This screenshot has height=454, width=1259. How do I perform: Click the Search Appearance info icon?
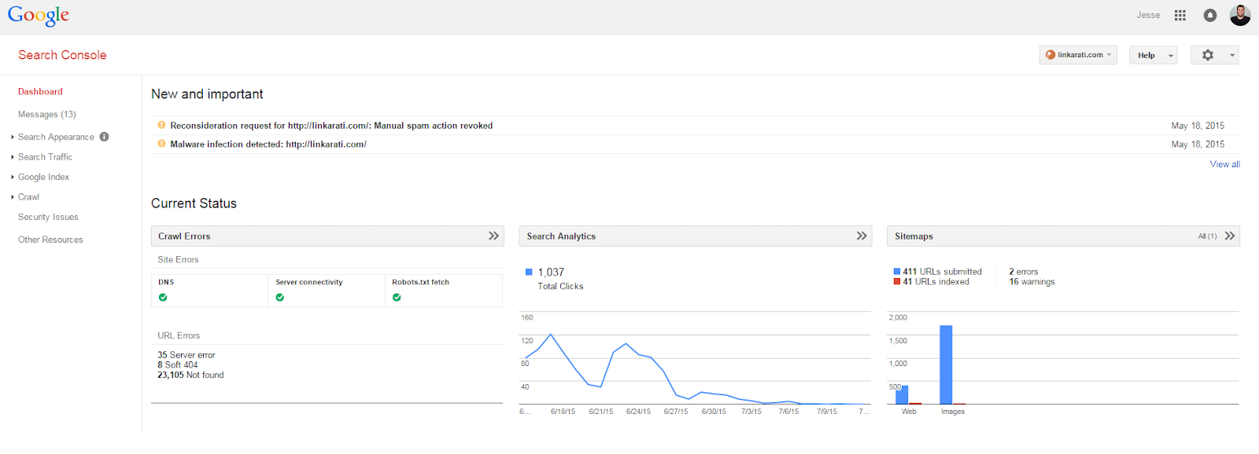click(104, 137)
